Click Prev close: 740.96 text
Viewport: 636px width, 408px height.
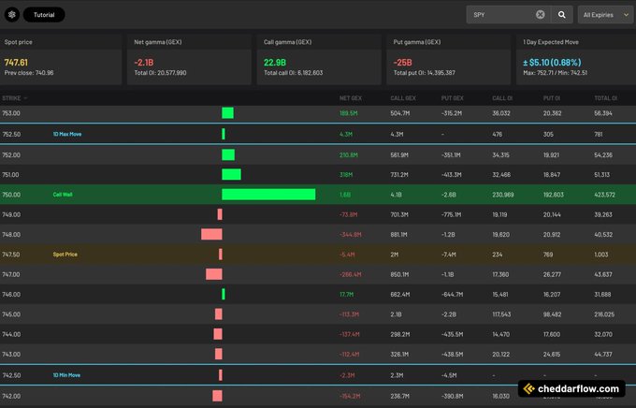click(x=29, y=73)
